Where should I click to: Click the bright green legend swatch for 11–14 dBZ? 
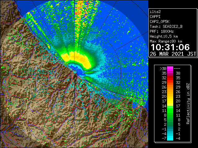tap(170, 110)
